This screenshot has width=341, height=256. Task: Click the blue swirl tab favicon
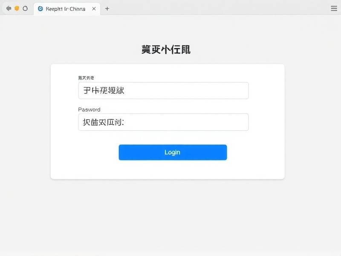click(40, 9)
